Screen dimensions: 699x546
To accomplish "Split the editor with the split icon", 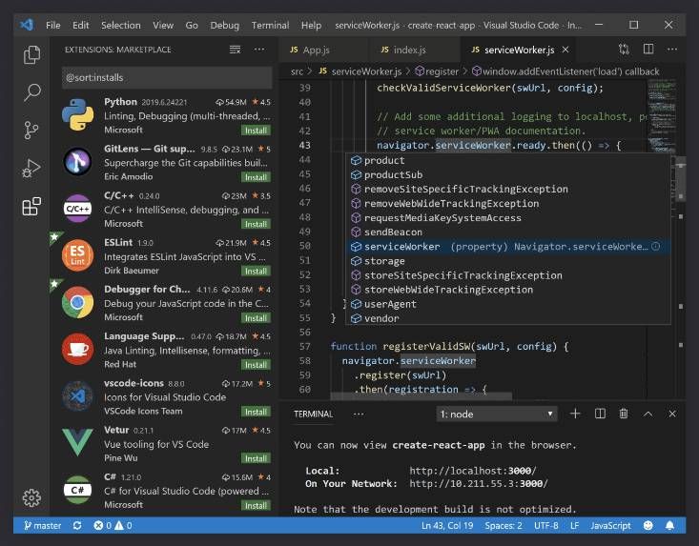I will pos(648,49).
